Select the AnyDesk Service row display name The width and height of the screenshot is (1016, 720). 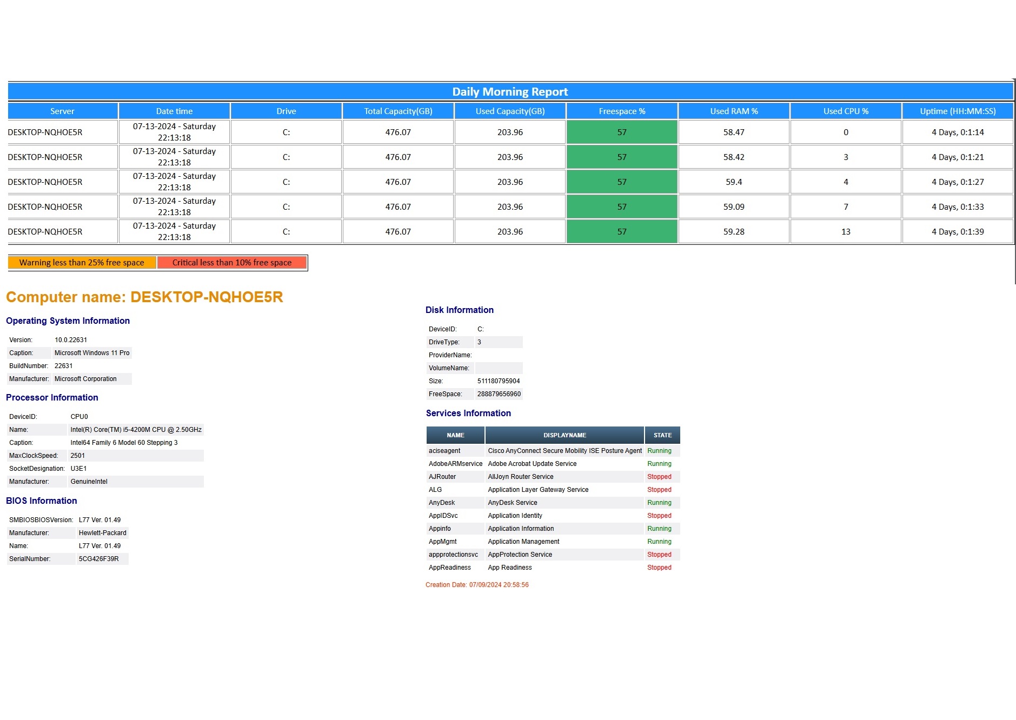click(x=512, y=503)
